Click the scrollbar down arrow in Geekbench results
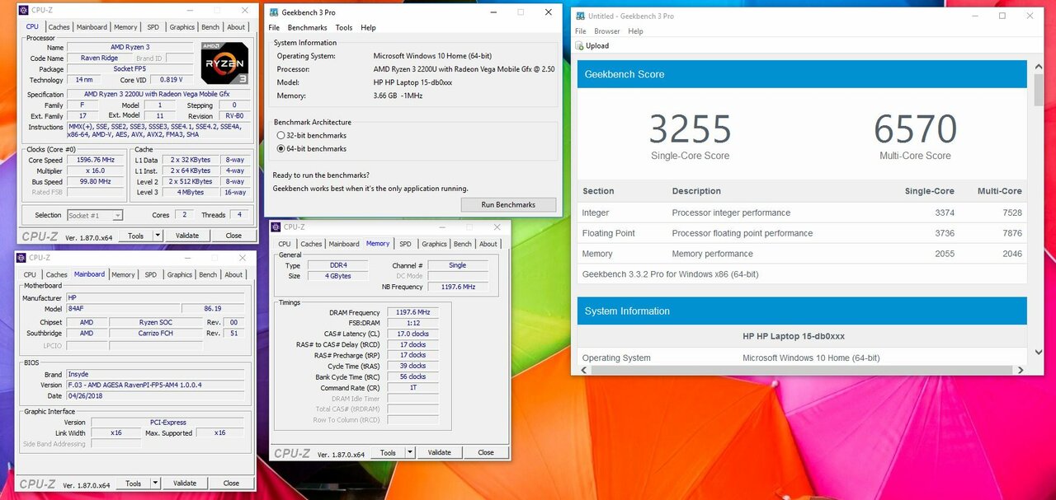Image resolution: width=1056 pixels, height=500 pixels. pos(1039,352)
